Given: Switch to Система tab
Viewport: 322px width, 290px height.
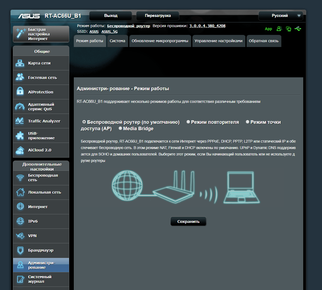Looking at the screenshot, I should click(118, 41).
